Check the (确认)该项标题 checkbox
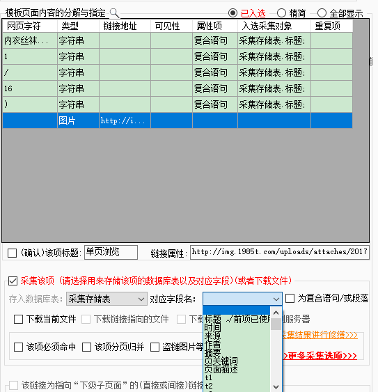This screenshot has width=378, height=392. [13, 253]
